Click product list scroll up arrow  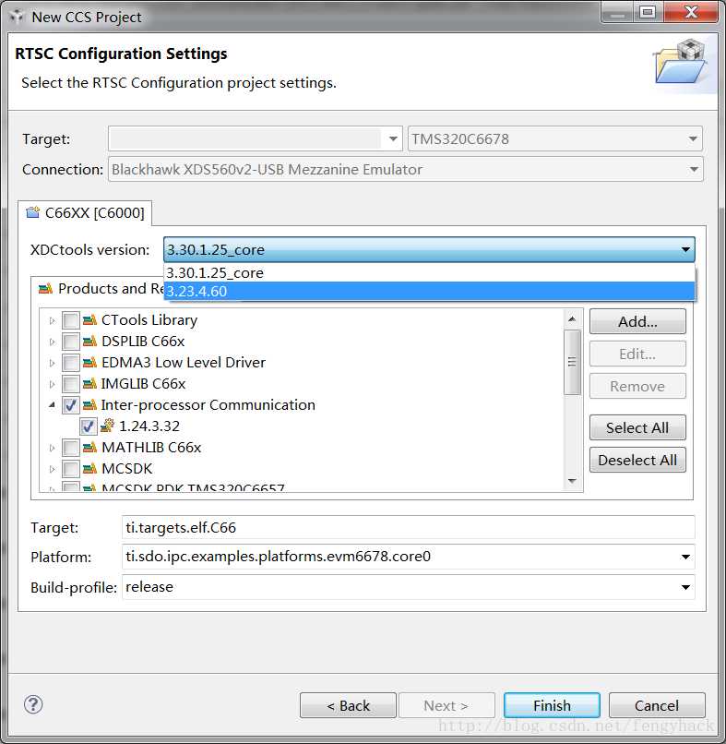click(x=572, y=318)
